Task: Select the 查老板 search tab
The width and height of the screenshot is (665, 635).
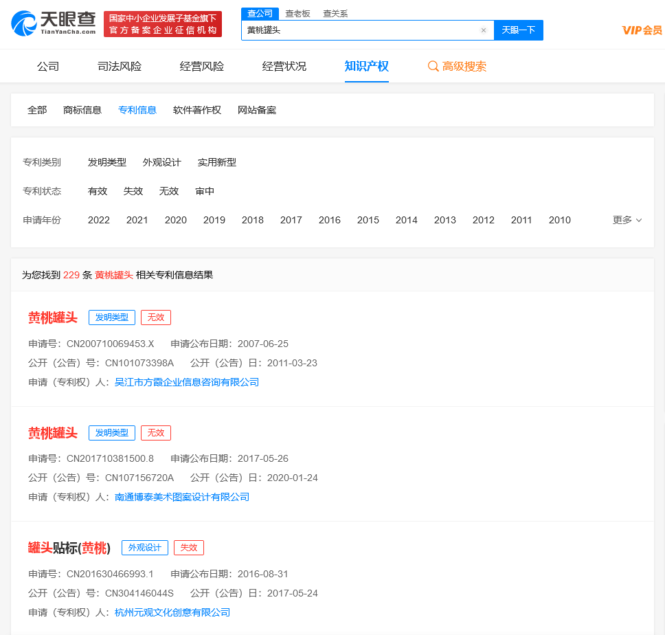Action: tap(297, 14)
